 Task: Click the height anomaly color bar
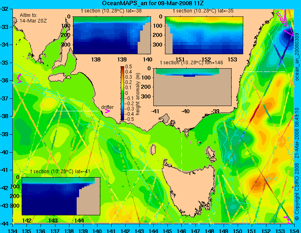point(122,93)
